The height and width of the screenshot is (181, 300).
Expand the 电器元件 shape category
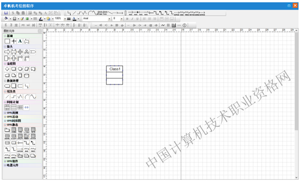[x=5, y=165]
